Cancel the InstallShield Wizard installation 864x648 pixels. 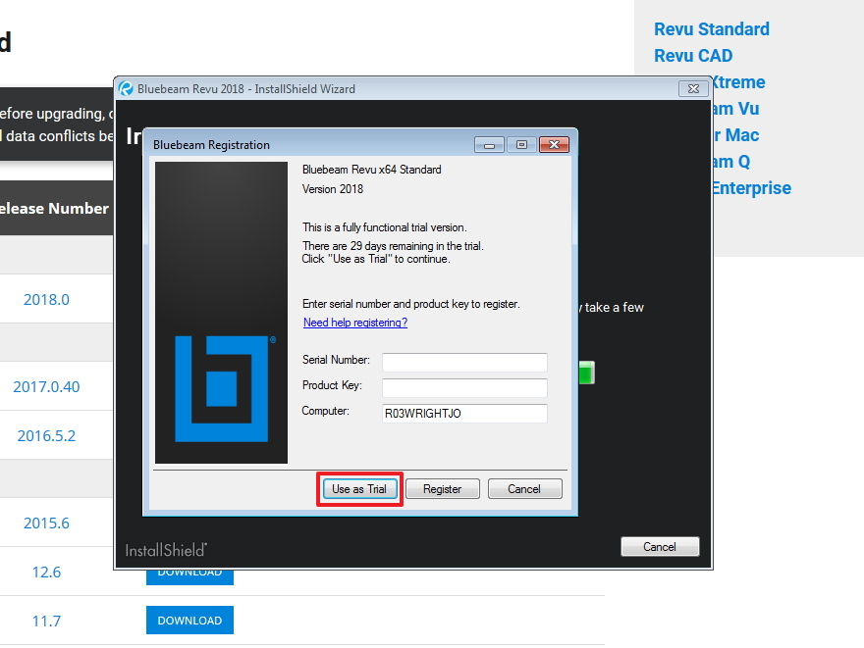point(660,547)
